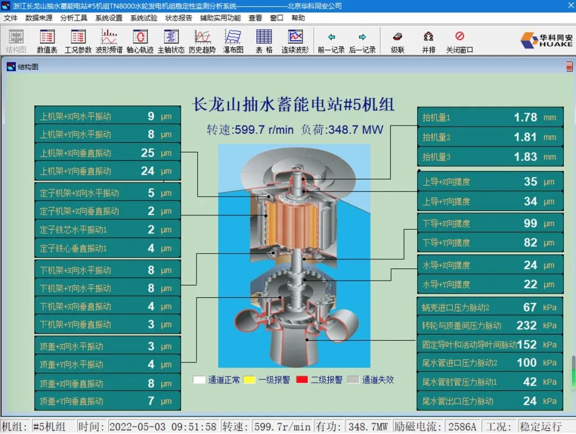
Task: Open the 系统试验 menu
Action: pyautogui.click(x=143, y=18)
